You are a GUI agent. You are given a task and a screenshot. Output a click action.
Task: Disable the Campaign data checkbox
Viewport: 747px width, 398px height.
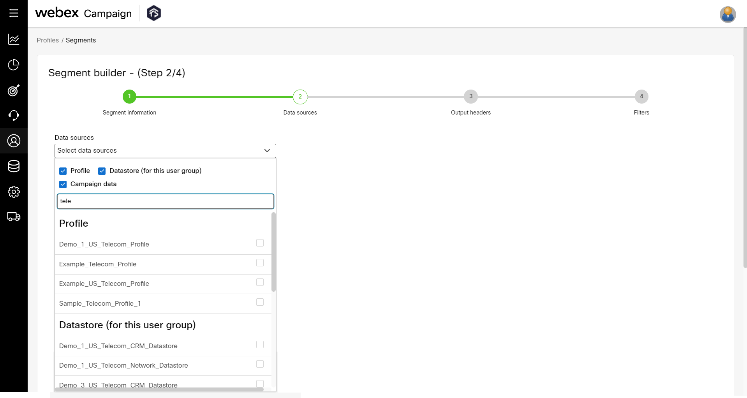[63, 184]
